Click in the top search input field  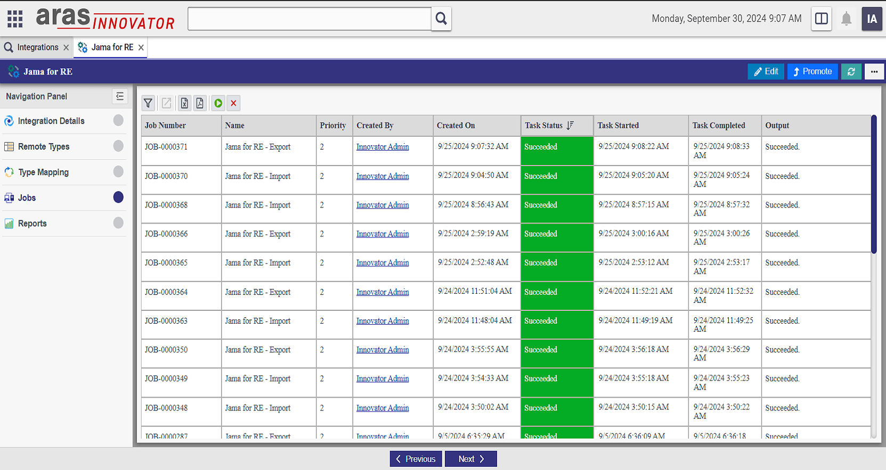tap(310, 19)
